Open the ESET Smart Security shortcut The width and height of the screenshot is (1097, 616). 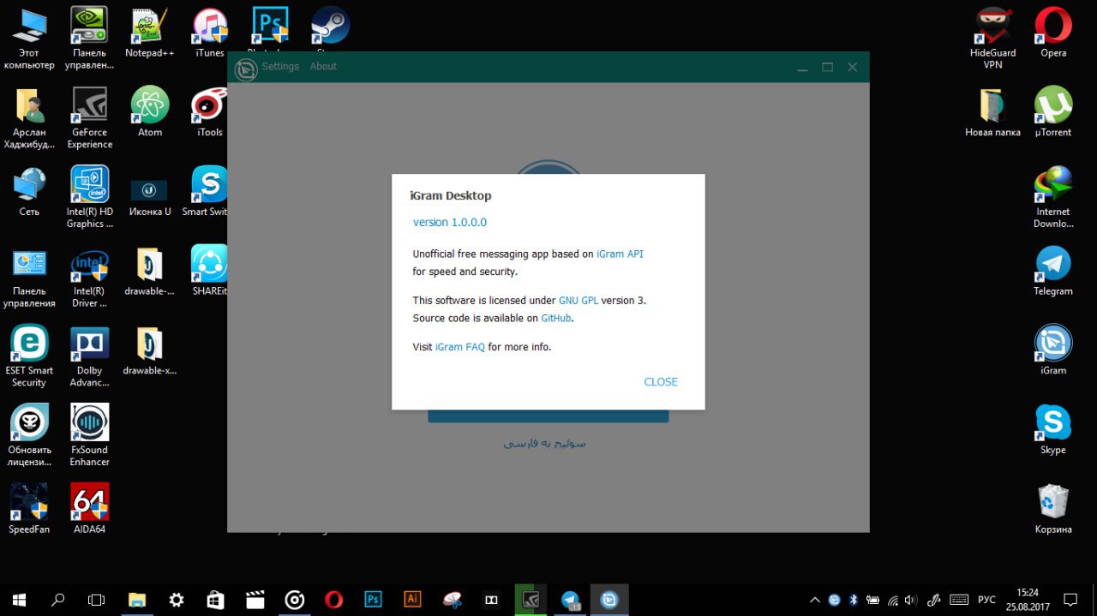(29, 356)
